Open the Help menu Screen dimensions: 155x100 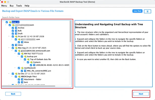click(x=27, y=6)
